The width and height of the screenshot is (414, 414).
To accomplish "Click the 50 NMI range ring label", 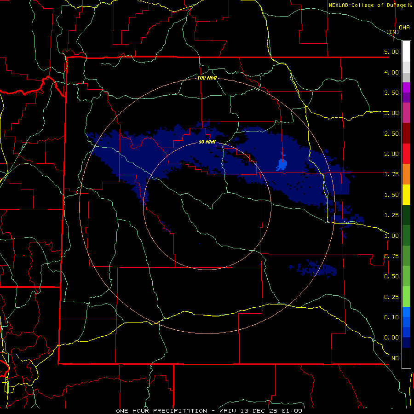I will coord(207,142).
